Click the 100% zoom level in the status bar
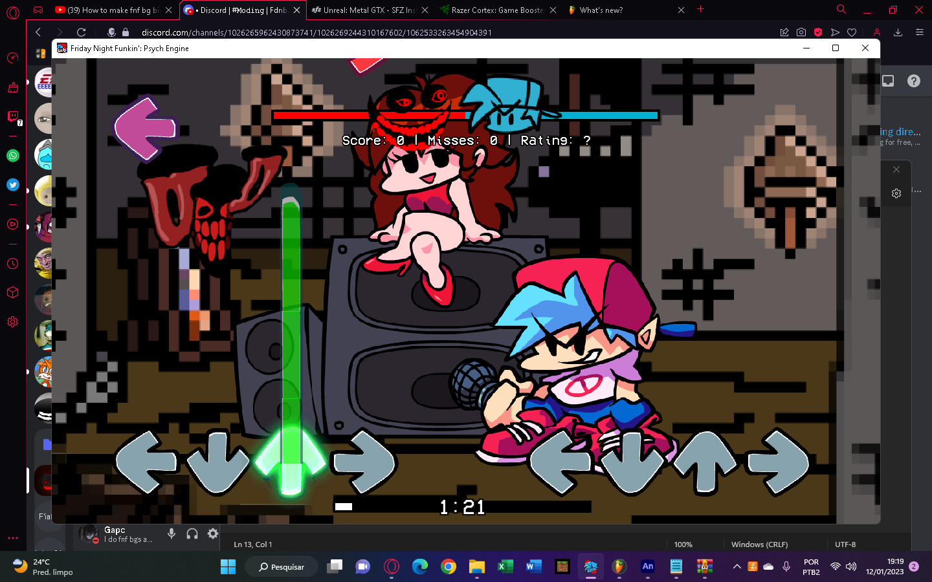 (x=683, y=544)
